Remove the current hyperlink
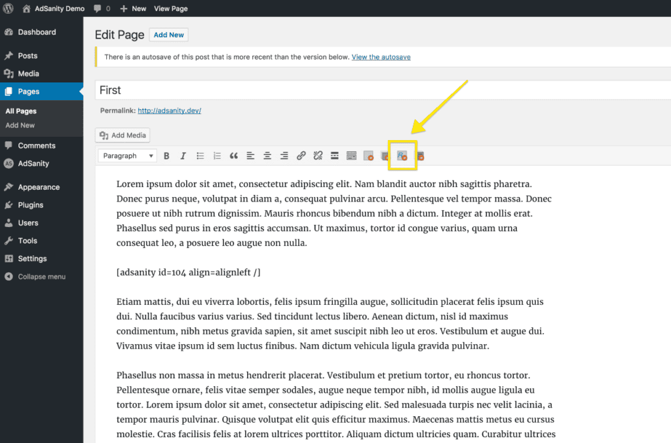671x443 pixels. [317, 155]
